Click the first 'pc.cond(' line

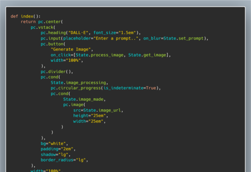coord(50,77)
